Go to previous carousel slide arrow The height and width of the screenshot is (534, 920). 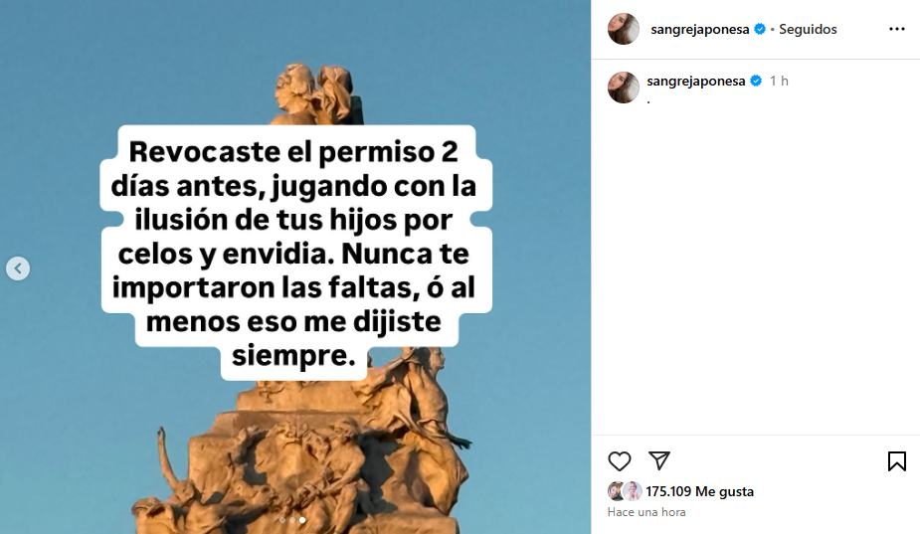click(18, 268)
